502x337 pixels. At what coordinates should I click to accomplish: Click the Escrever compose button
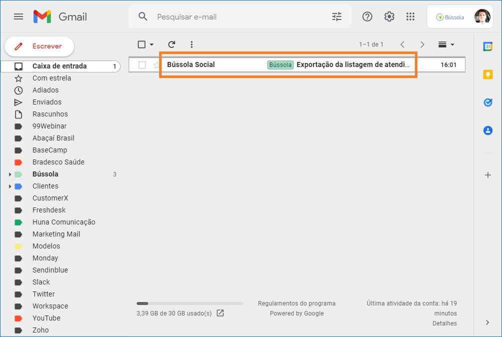pyautogui.click(x=39, y=46)
